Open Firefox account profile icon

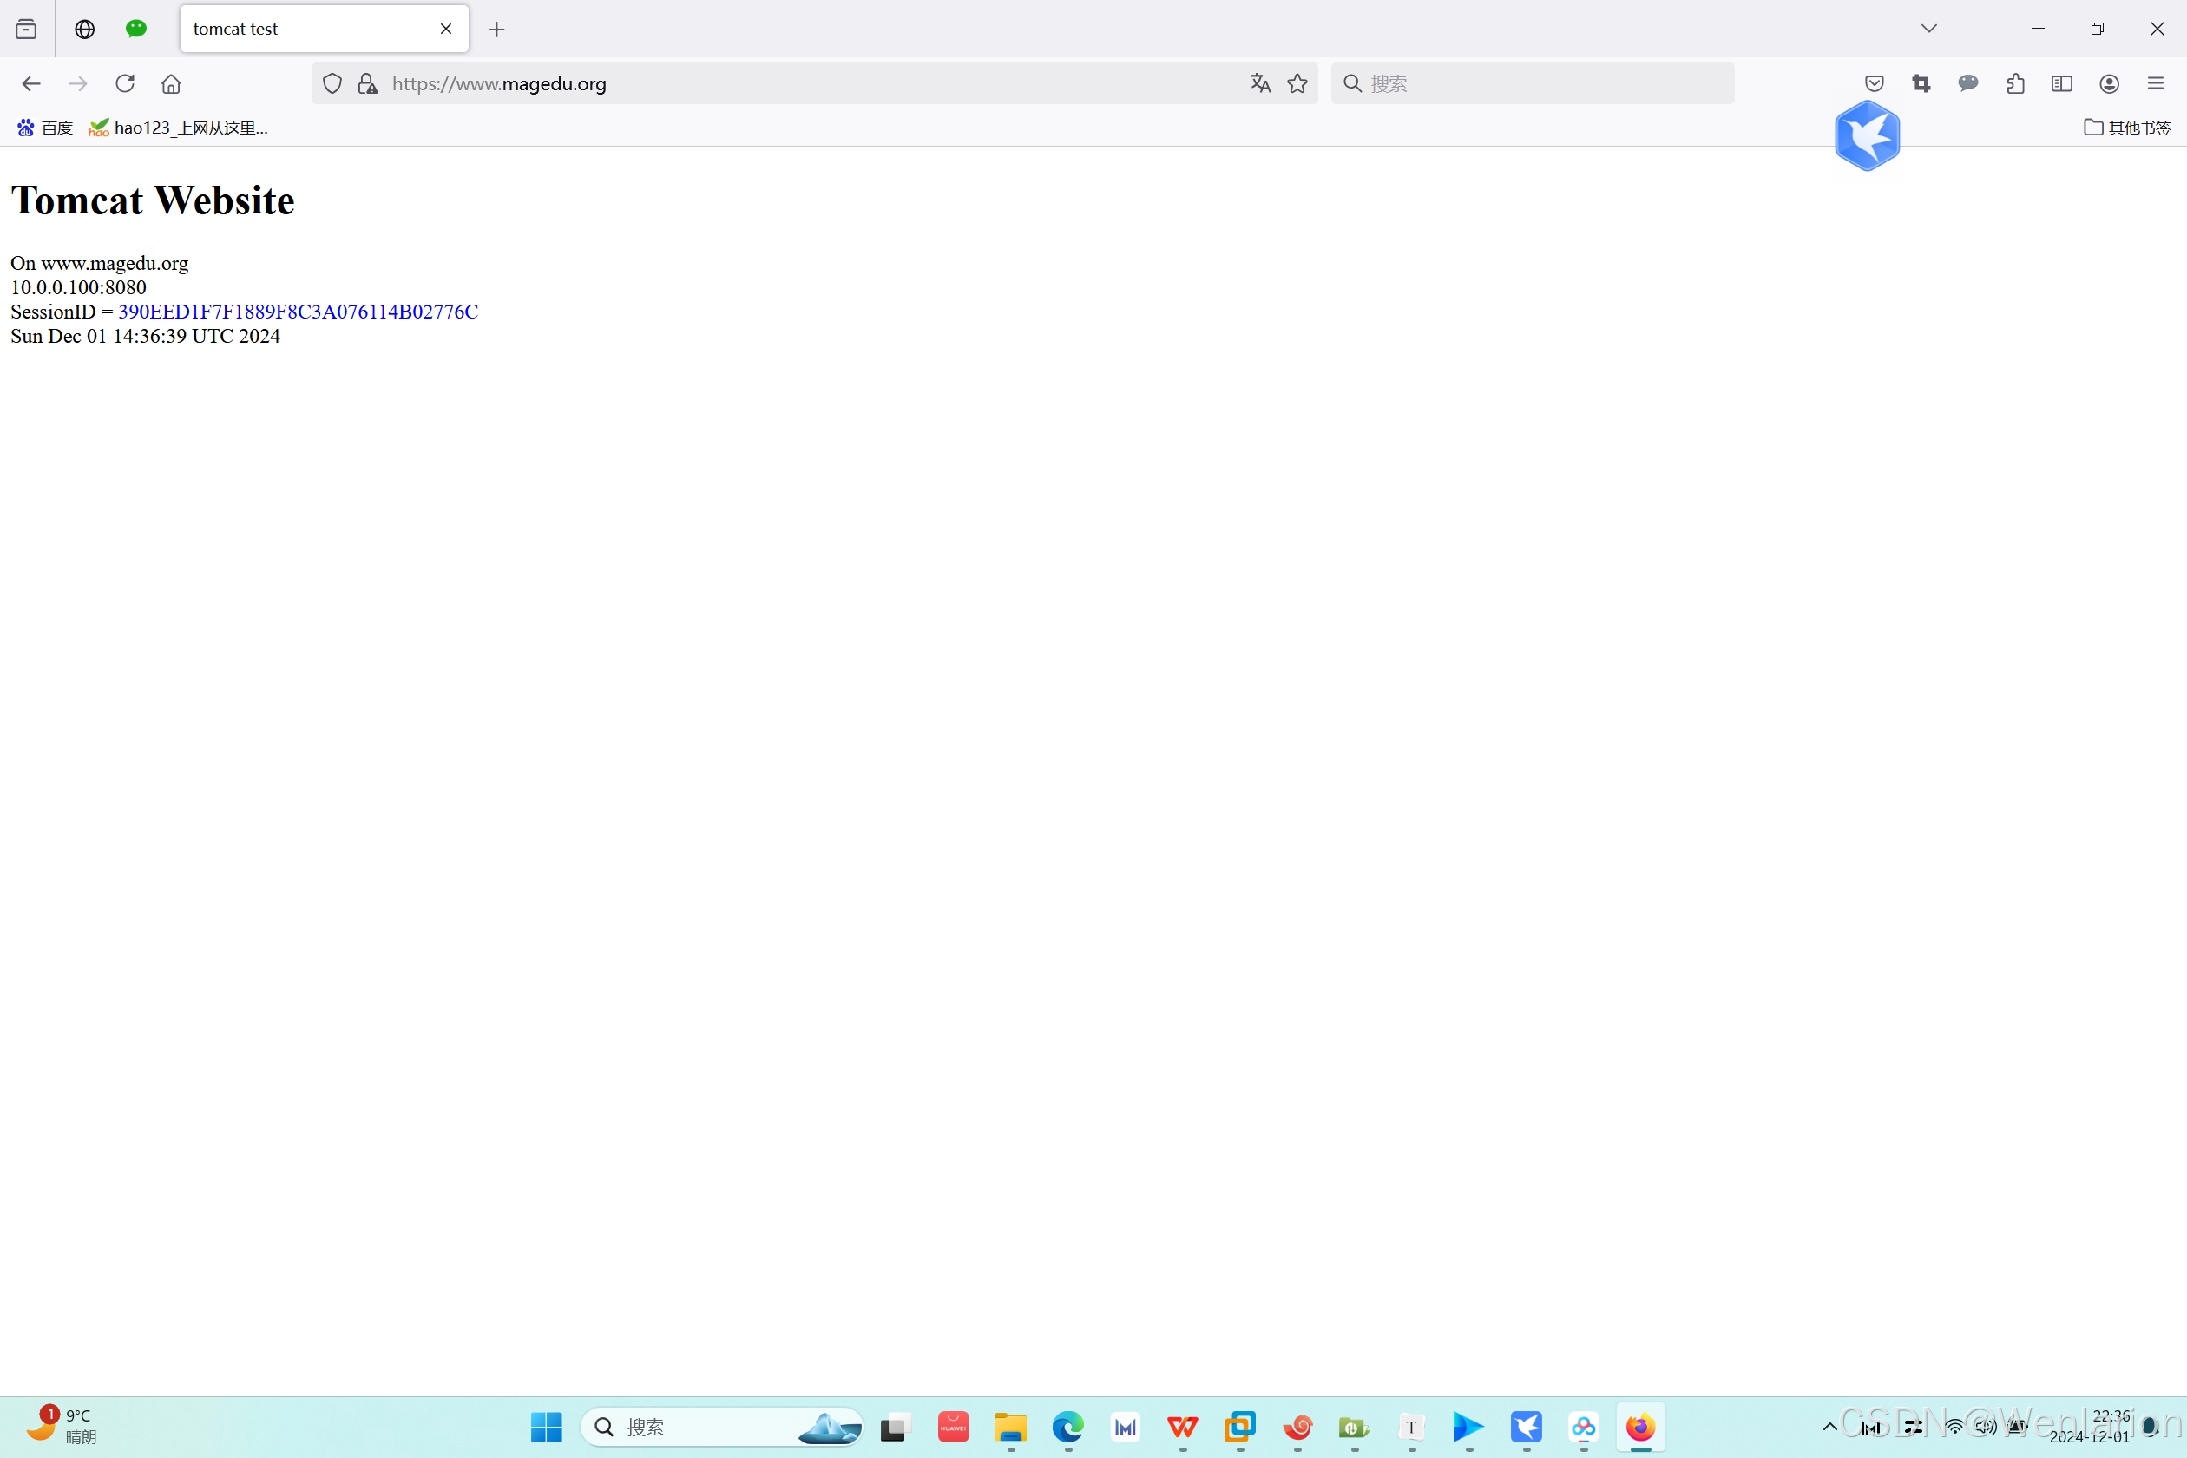[2109, 83]
